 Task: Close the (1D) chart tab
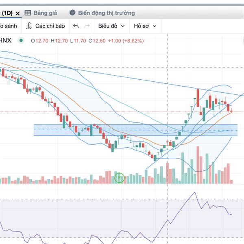(x=18, y=13)
